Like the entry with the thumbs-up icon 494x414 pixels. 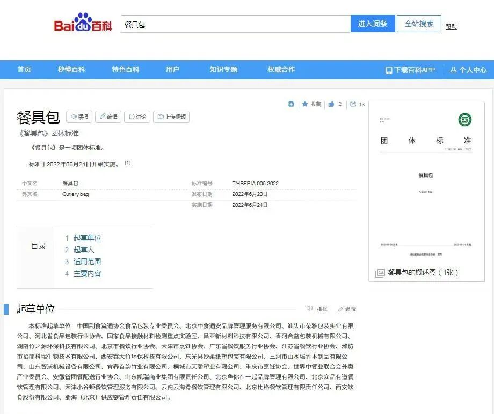tap(332, 105)
